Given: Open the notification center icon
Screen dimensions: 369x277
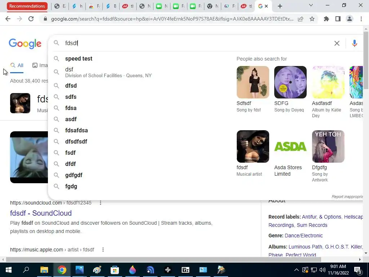Looking at the screenshot, I should pos(357,270).
